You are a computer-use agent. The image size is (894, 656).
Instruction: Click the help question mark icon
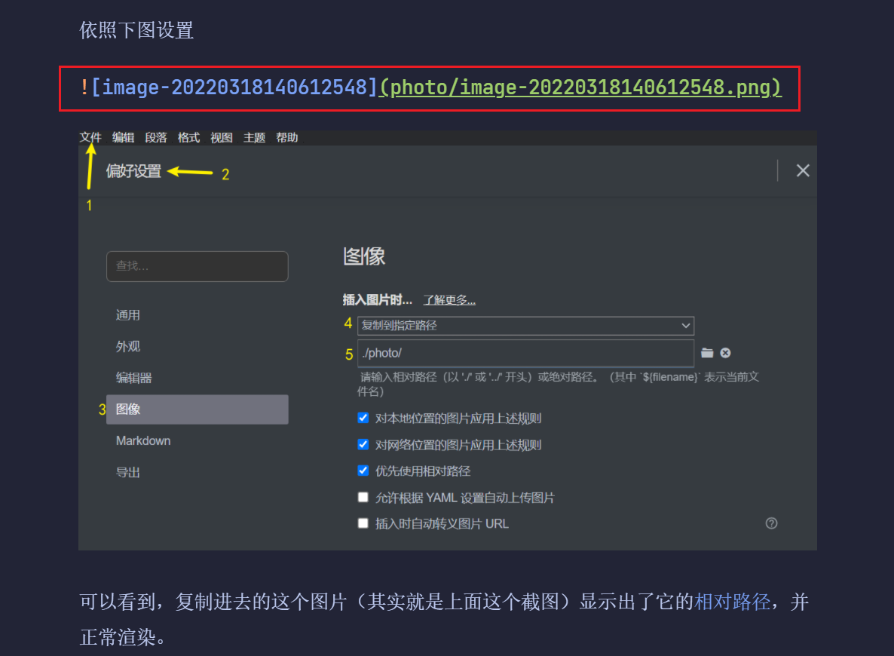(771, 523)
